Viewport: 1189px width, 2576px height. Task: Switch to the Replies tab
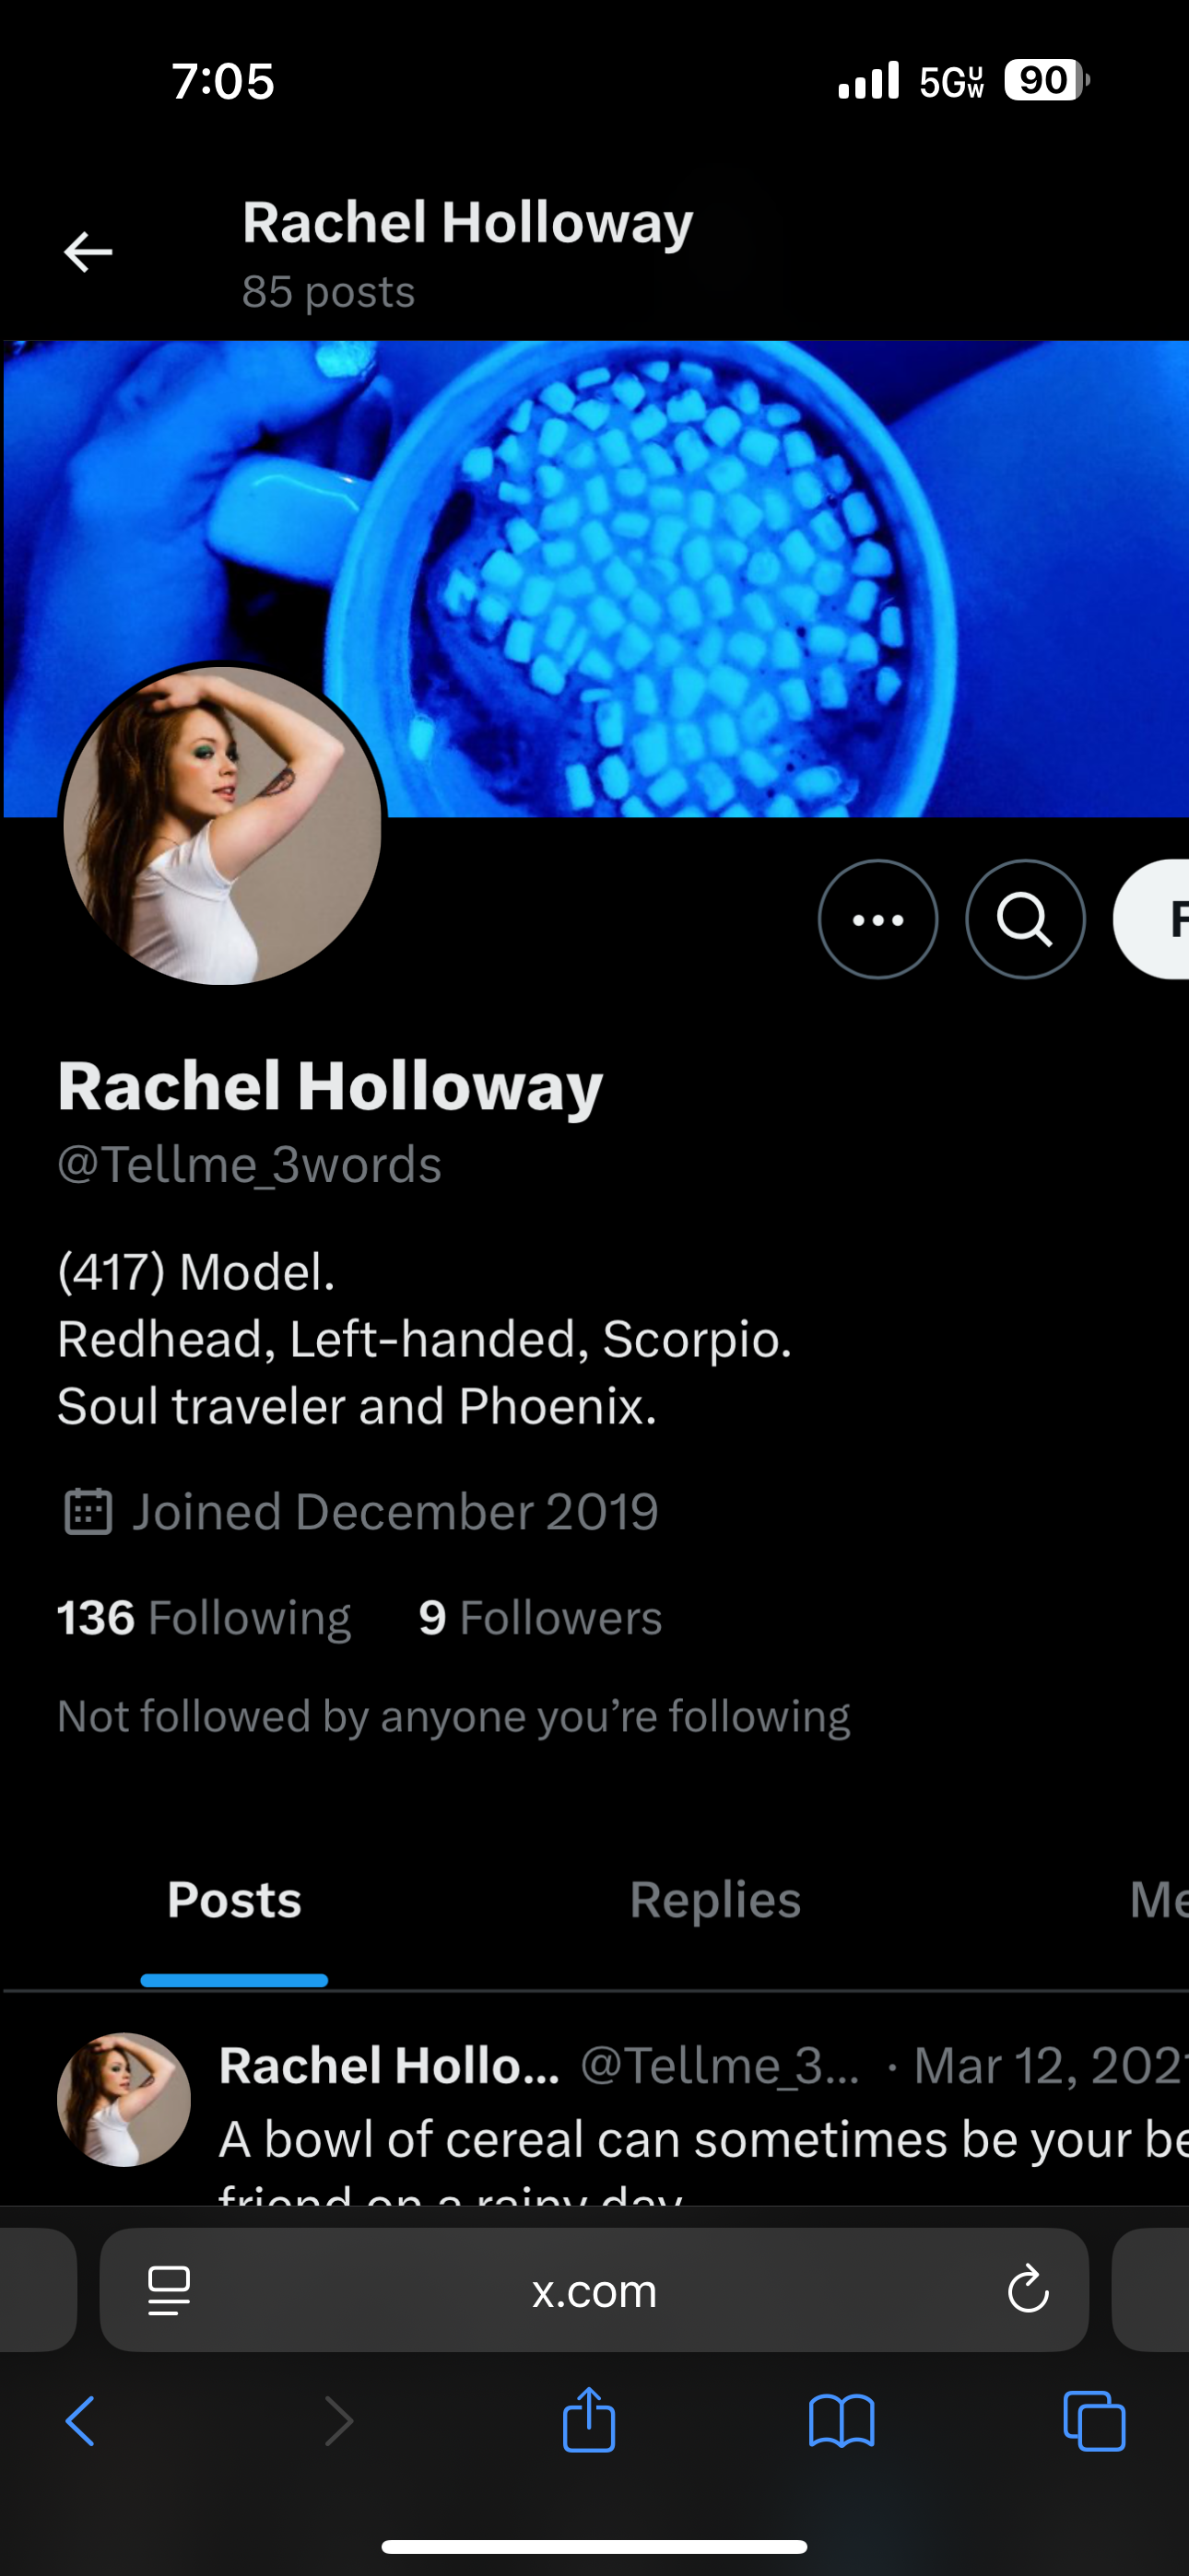coord(714,1900)
